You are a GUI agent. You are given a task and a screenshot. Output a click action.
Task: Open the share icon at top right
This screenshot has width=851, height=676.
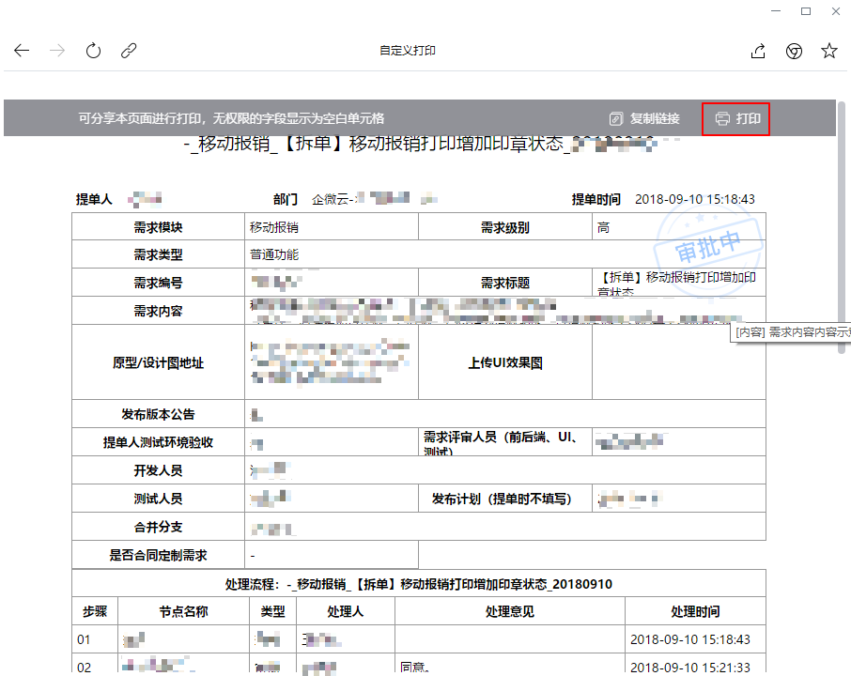[x=759, y=51]
